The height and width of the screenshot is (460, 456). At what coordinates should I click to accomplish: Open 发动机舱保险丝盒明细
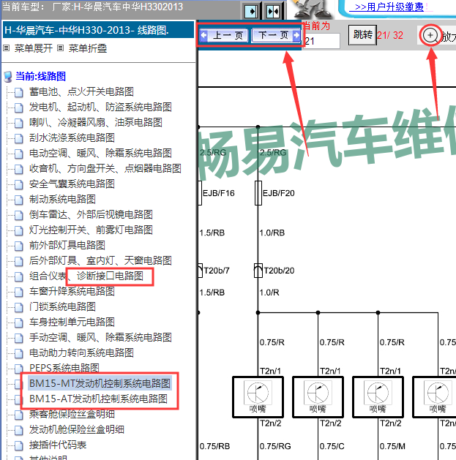[76, 429]
